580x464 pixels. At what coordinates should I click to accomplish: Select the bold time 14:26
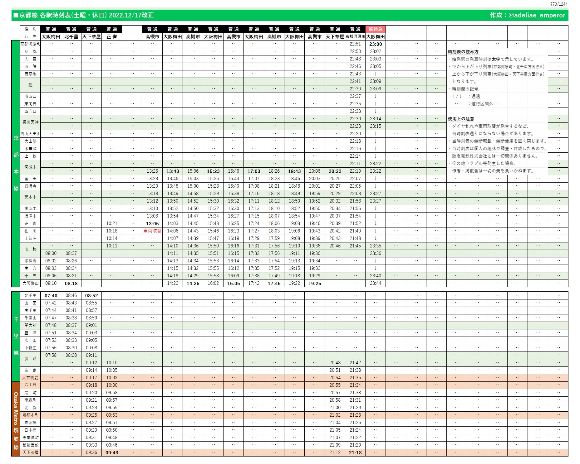(x=193, y=283)
